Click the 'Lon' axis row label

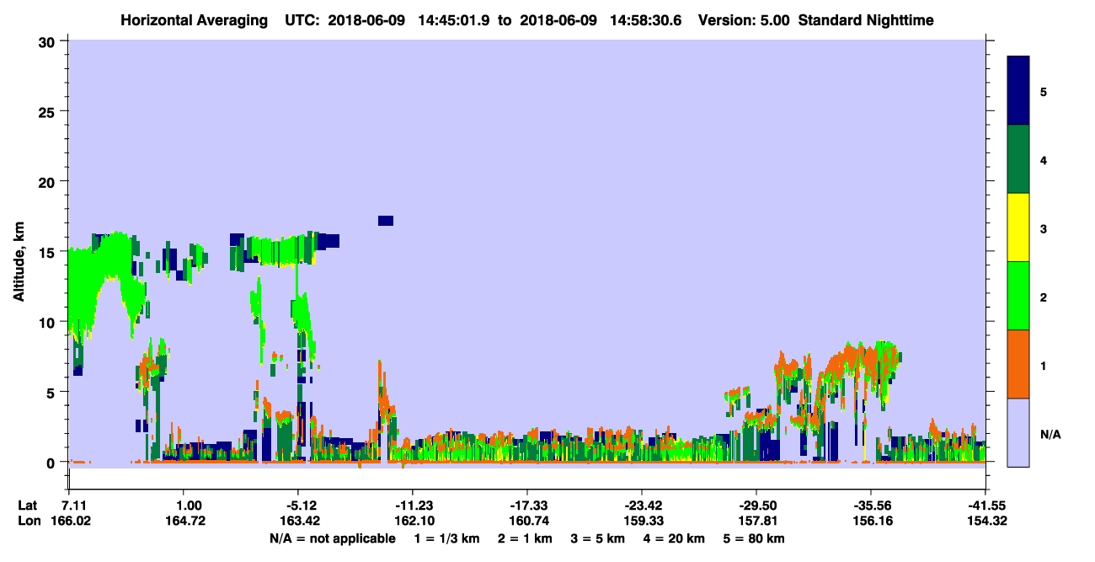coord(29,522)
